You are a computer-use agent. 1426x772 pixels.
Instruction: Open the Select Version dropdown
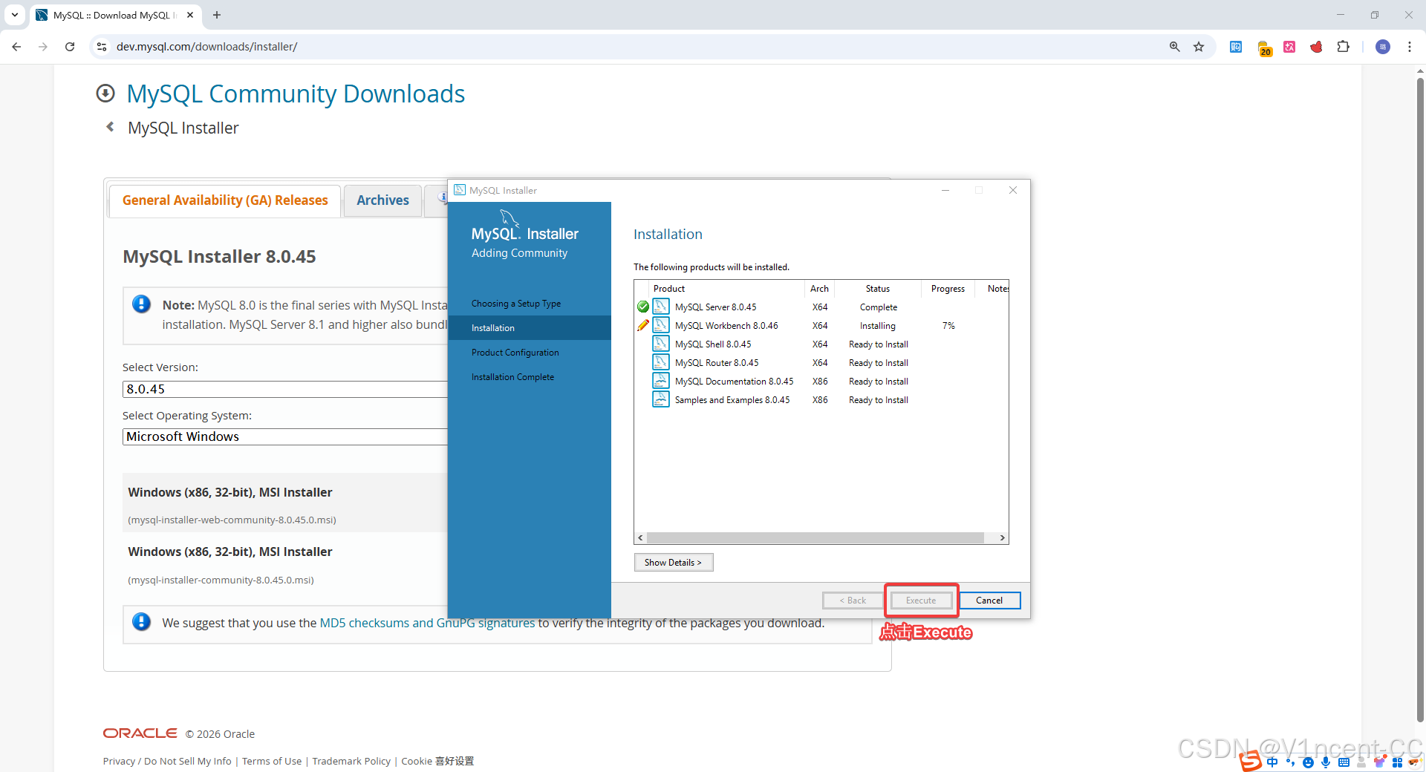[x=285, y=389]
